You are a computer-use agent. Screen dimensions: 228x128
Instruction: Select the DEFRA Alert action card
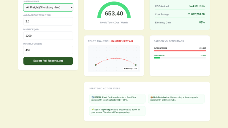click(x=117, y=99)
